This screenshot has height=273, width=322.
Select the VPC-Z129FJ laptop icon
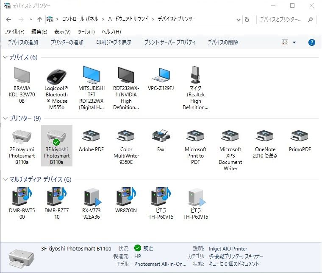(161, 75)
